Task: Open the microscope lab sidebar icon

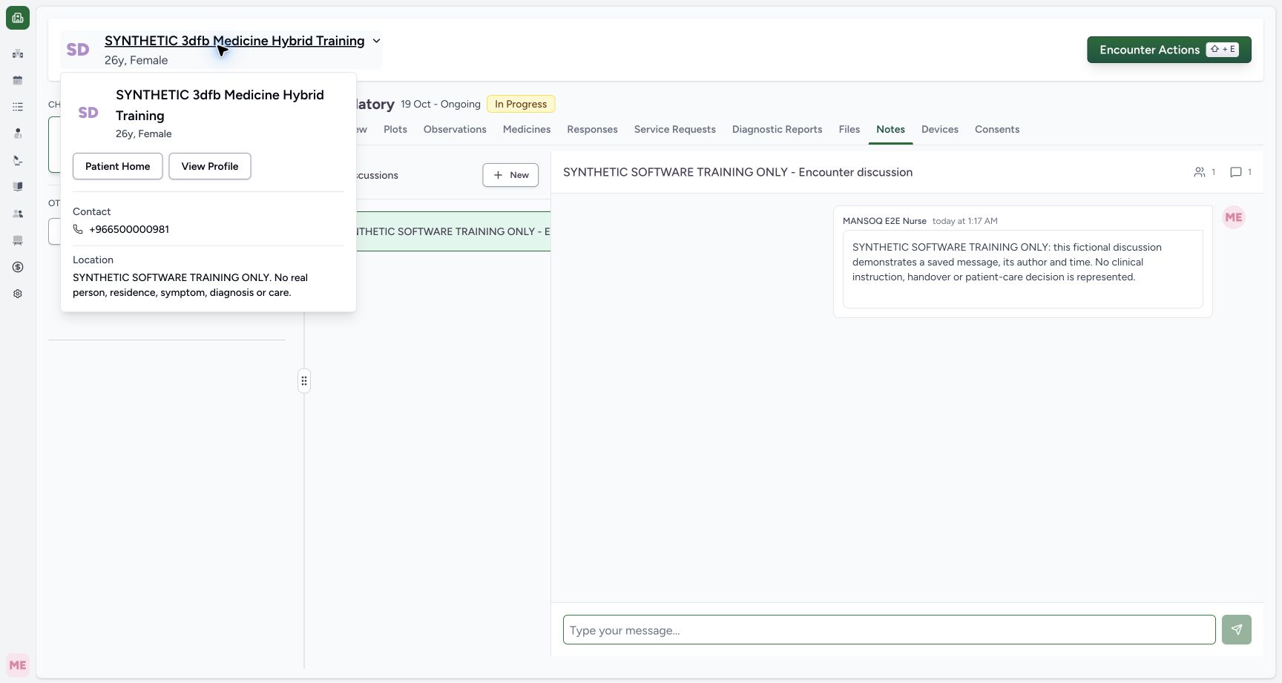Action: point(18,160)
